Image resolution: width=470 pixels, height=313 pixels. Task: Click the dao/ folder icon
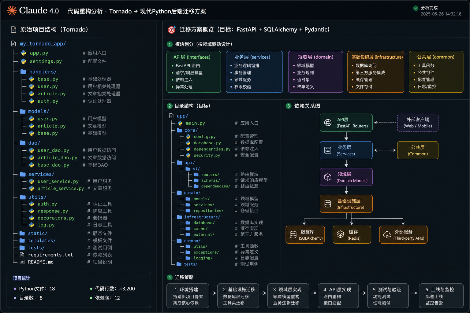(x=23, y=143)
